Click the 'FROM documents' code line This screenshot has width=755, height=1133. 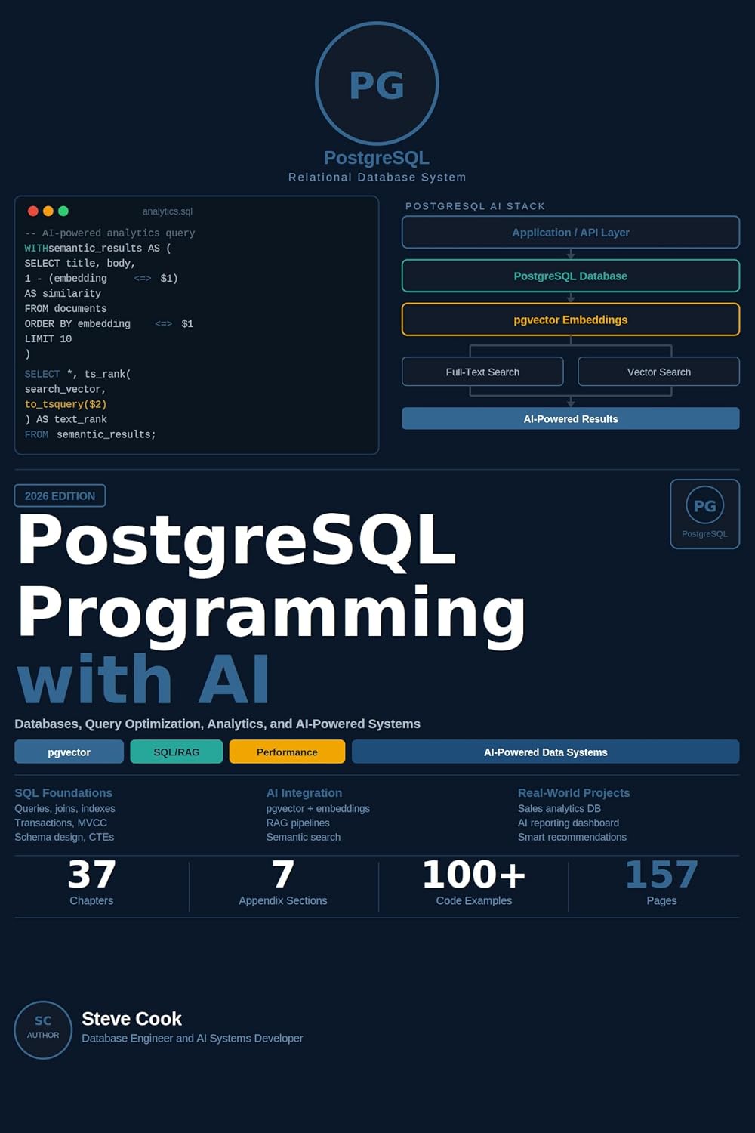pos(66,309)
